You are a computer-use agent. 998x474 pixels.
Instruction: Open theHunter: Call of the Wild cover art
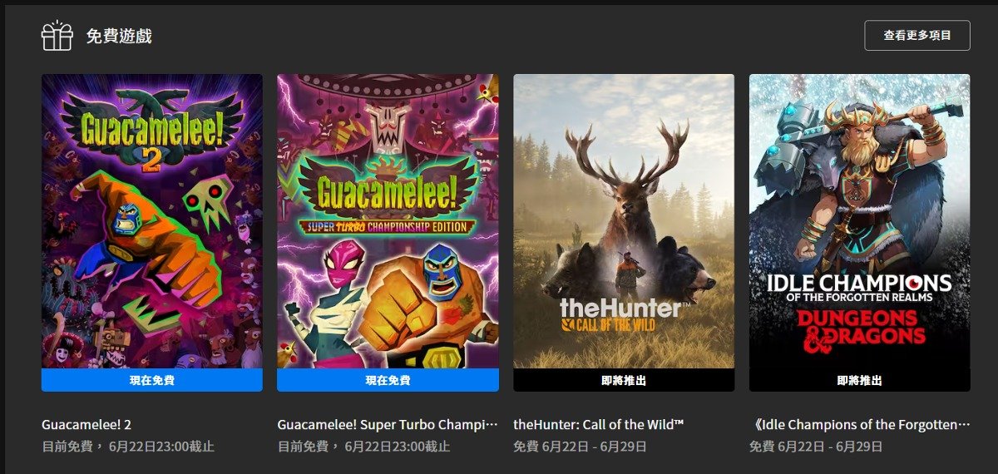[624, 221]
